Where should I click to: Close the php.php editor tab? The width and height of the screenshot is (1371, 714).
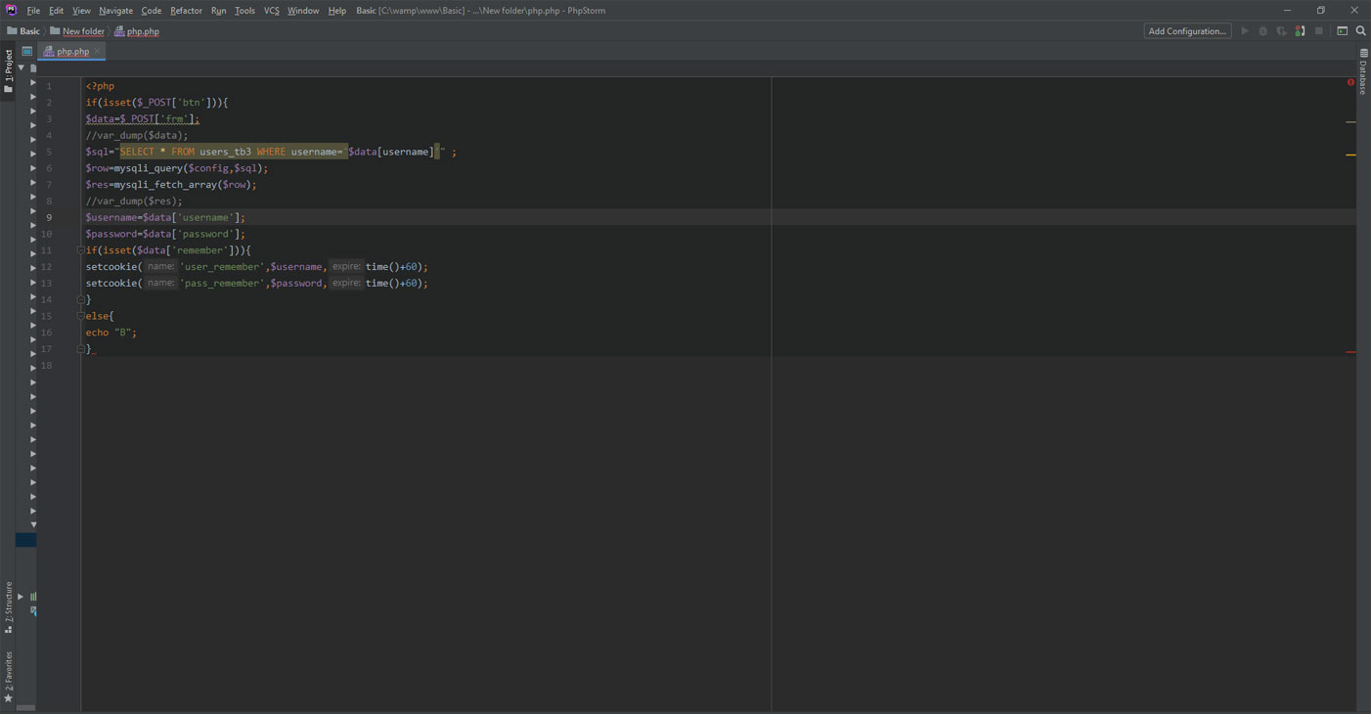(x=97, y=51)
